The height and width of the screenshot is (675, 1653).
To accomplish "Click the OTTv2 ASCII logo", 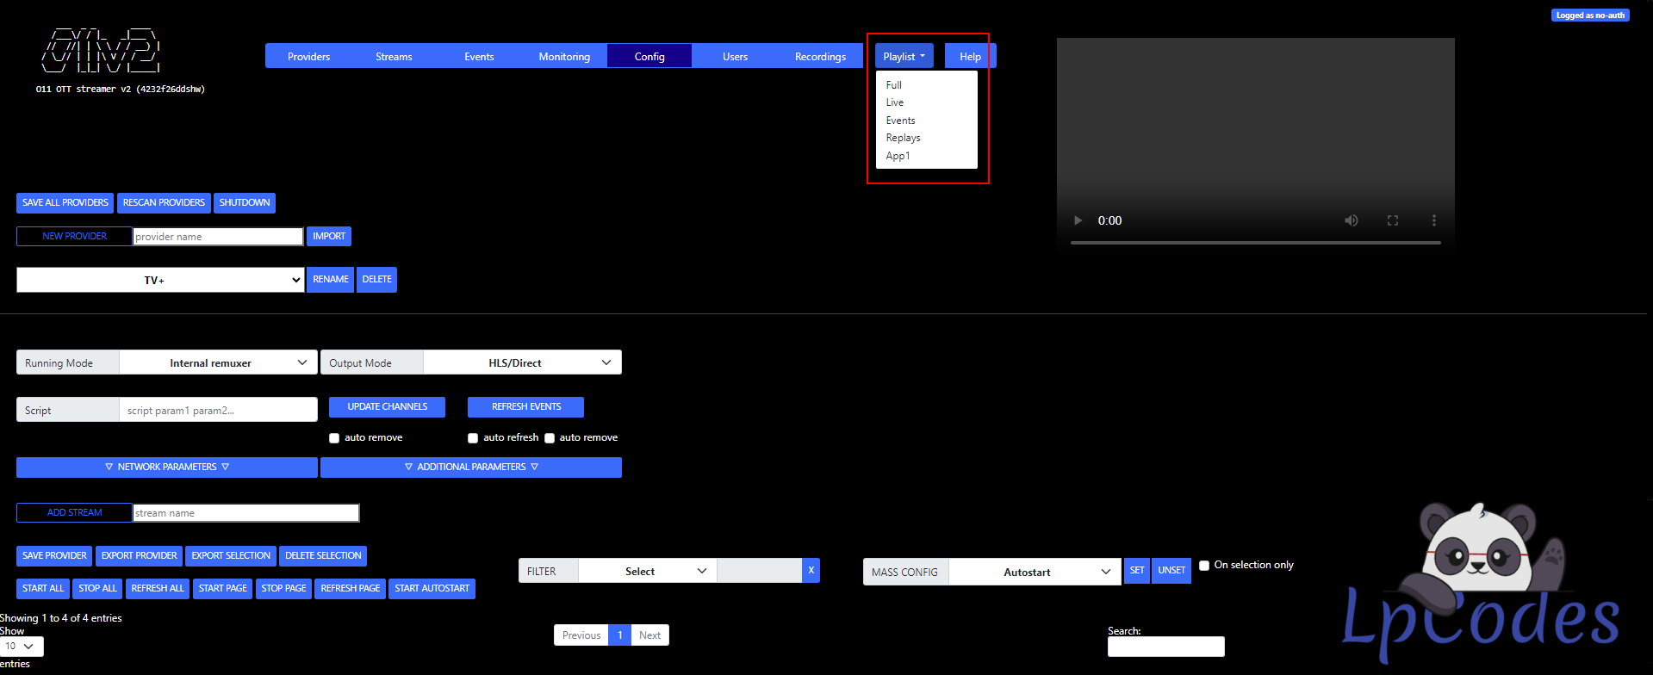I will coord(101,52).
